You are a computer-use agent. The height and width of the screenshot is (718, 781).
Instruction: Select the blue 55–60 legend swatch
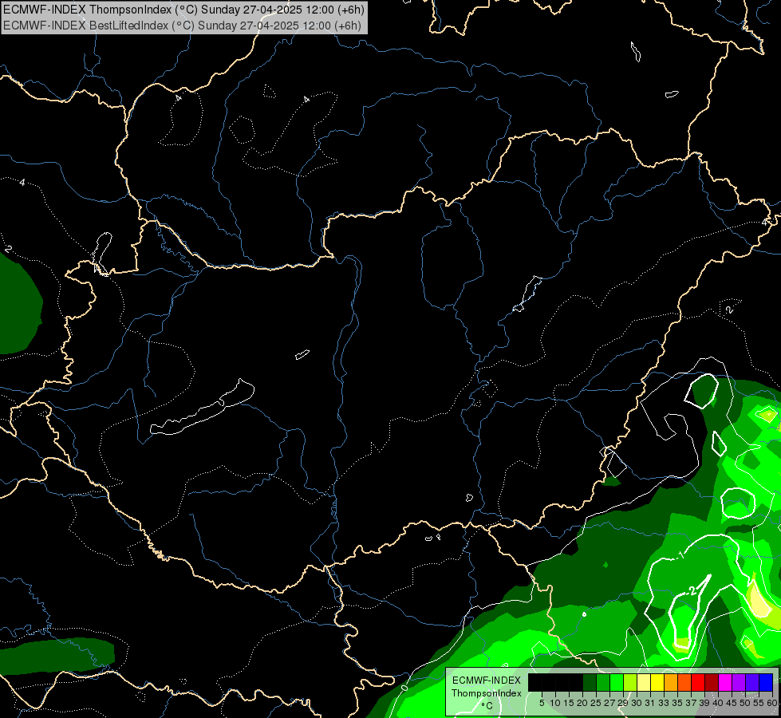coord(766,682)
